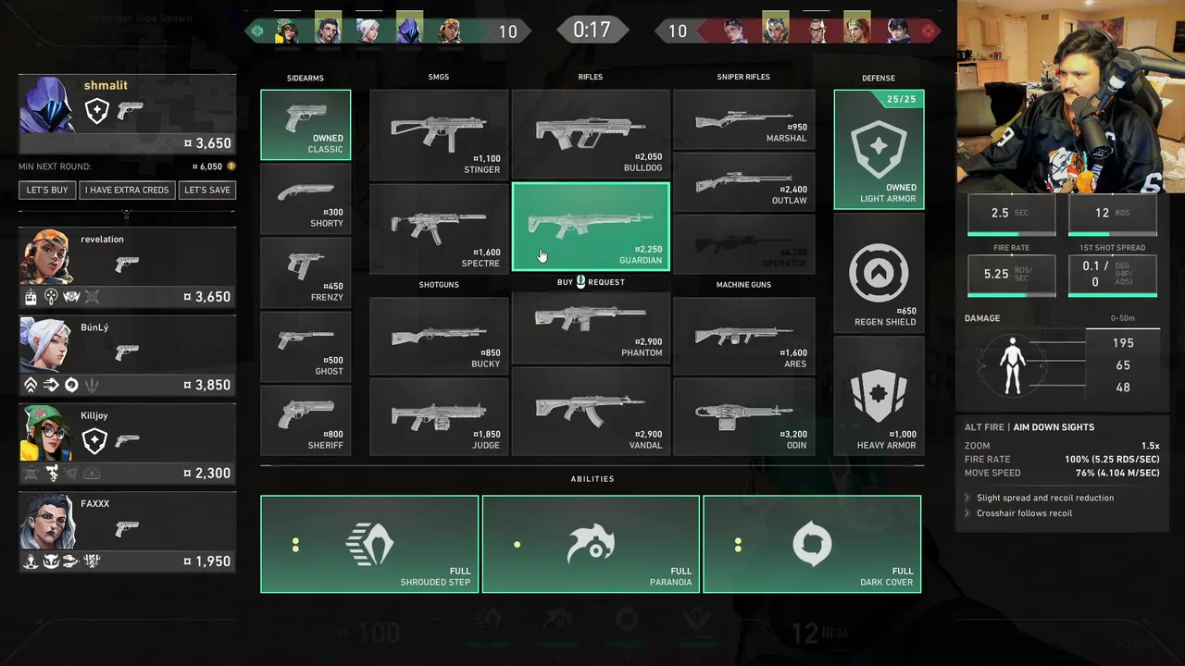
Task: Buy the Judge shotgun
Action: 439,417
